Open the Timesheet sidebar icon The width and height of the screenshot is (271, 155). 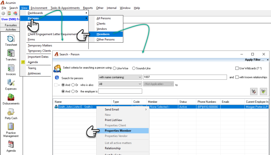pos(11,39)
